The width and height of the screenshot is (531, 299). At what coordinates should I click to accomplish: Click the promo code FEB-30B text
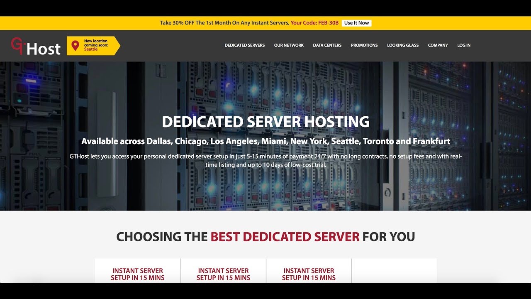click(329, 23)
